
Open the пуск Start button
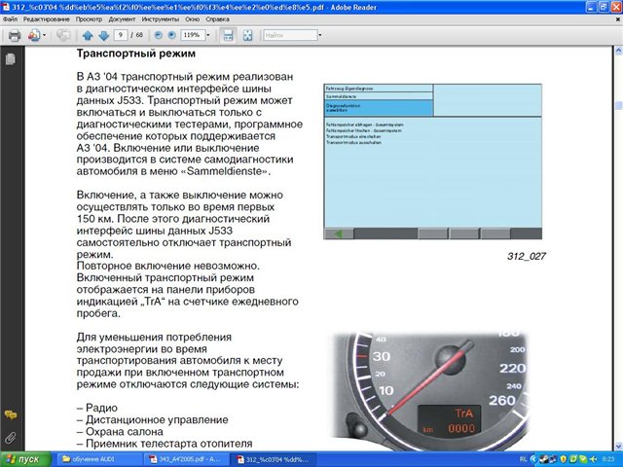25,459
